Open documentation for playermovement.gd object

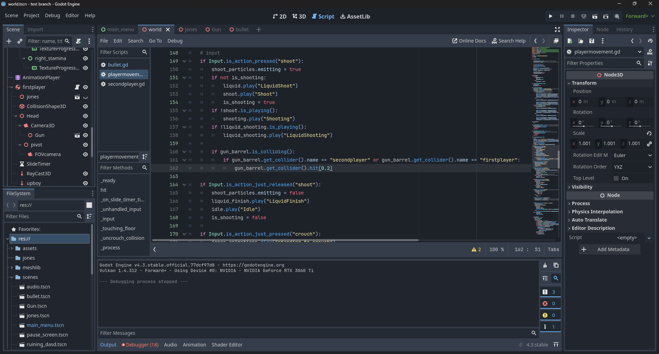click(x=650, y=52)
